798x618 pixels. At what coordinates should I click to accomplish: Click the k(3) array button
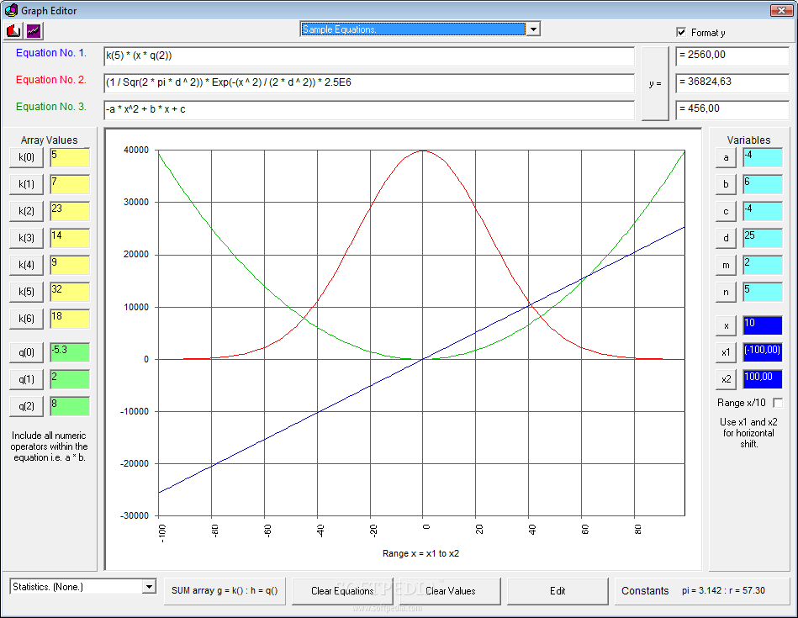[x=26, y=238]
